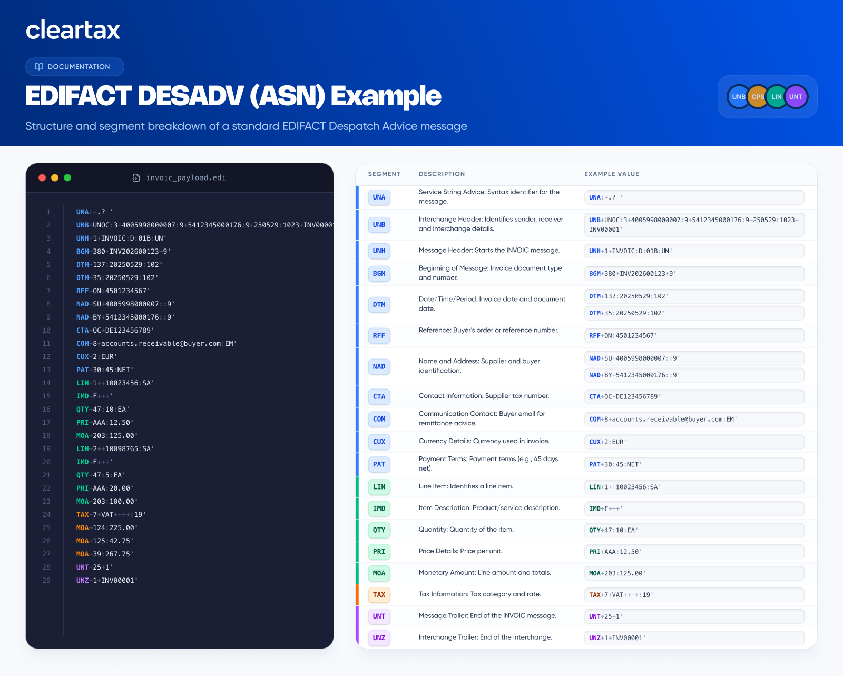
Task: Click the CTA segment tag
Action: [379, 397]
